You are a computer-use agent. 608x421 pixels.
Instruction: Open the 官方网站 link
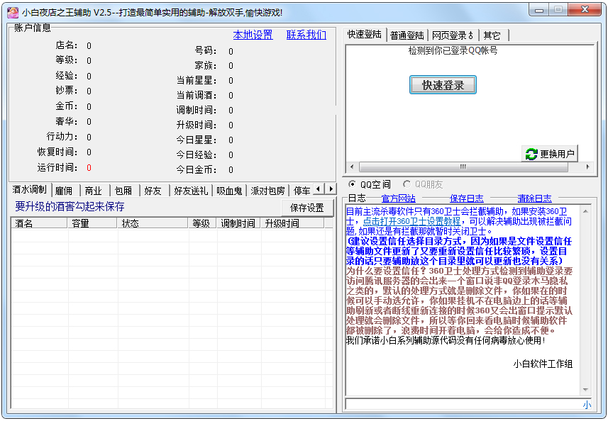[398, 198]
